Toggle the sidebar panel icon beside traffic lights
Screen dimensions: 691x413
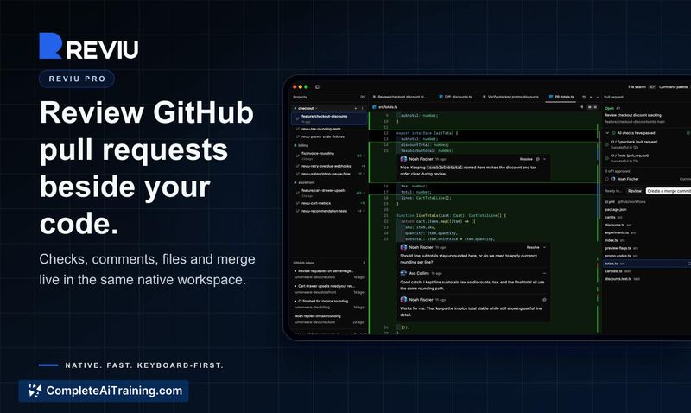[x=317, y=86]
